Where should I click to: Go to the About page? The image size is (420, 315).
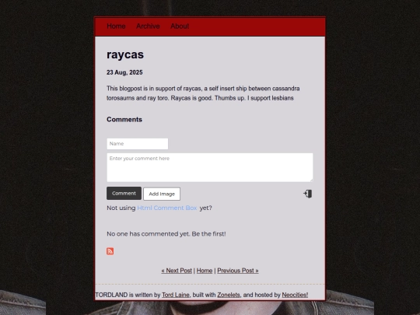point(180,26)
